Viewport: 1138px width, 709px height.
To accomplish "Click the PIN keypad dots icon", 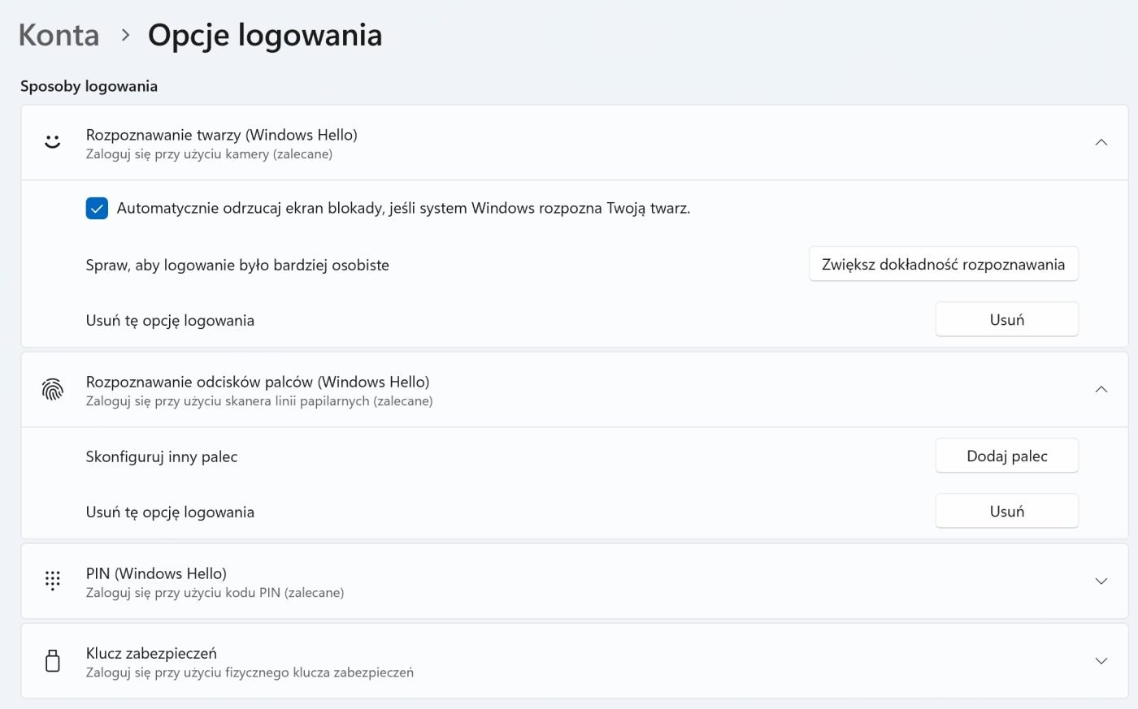I will point(53,580).
